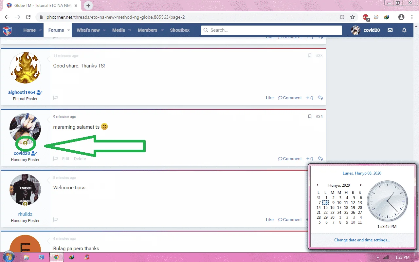The height and width of the screenshot is (262, 419).
Task: Open the Forums nav item
Action: [x=56, y=30]
